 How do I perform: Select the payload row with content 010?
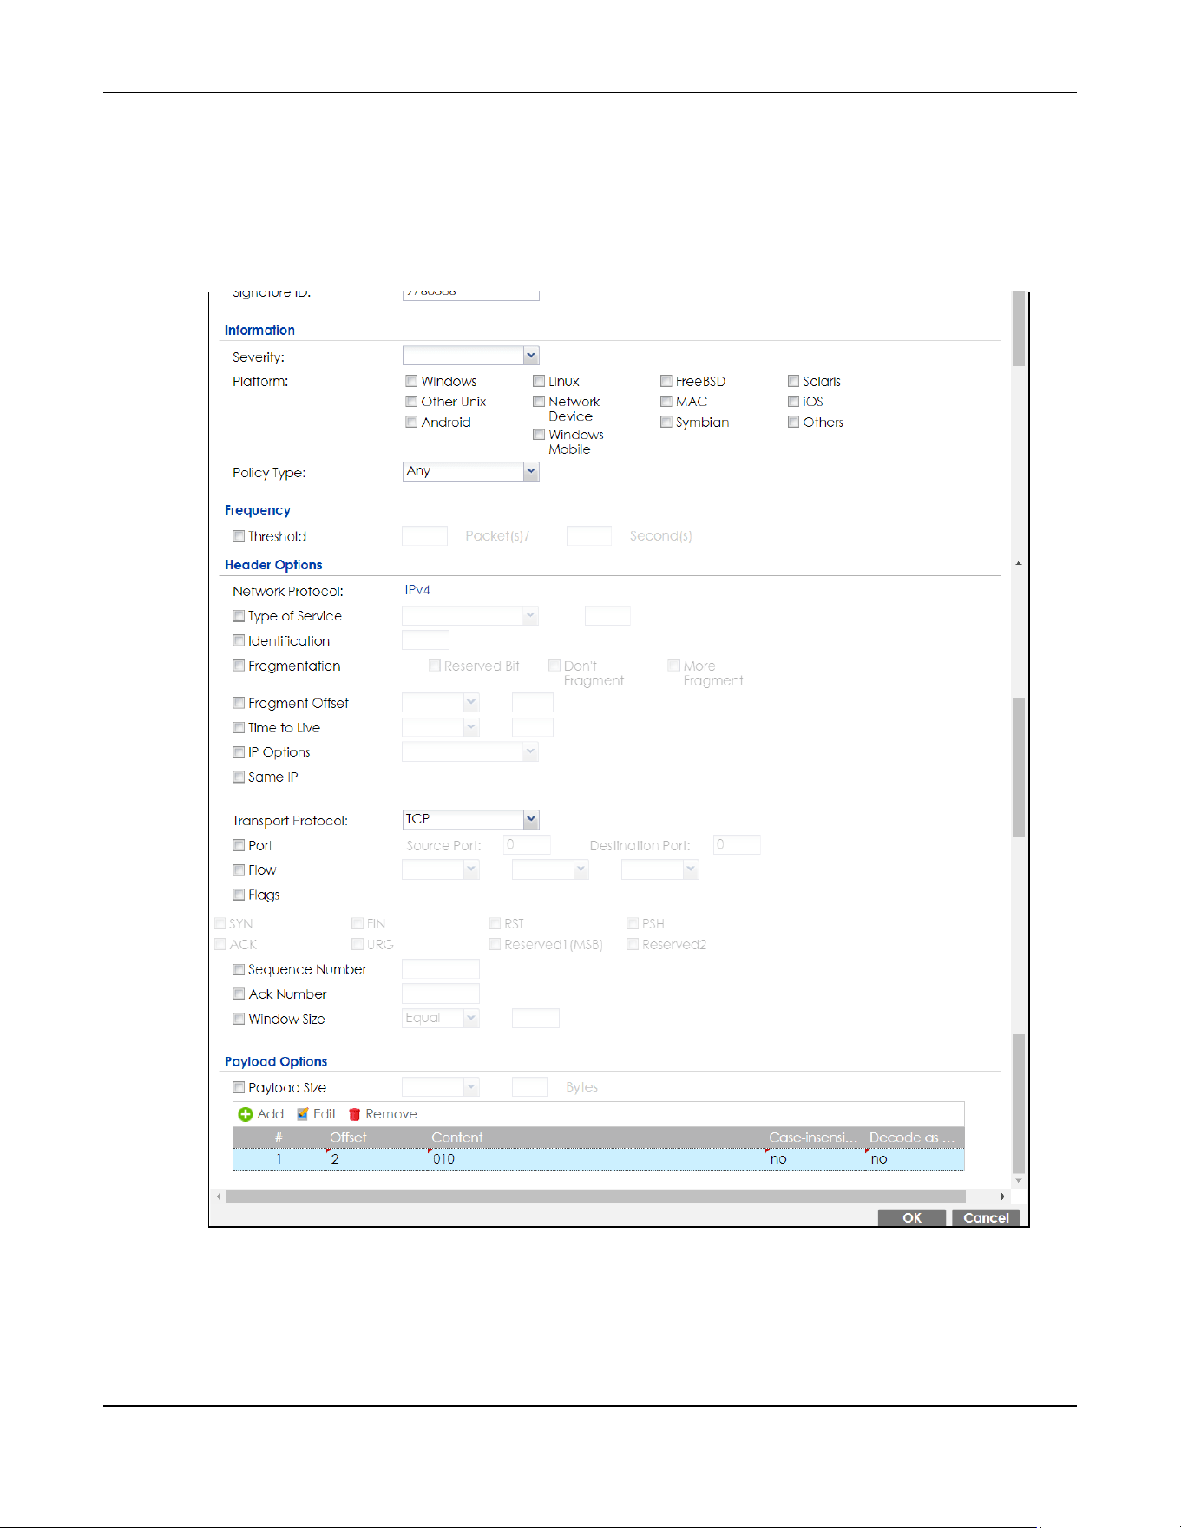pos(599,1159)
